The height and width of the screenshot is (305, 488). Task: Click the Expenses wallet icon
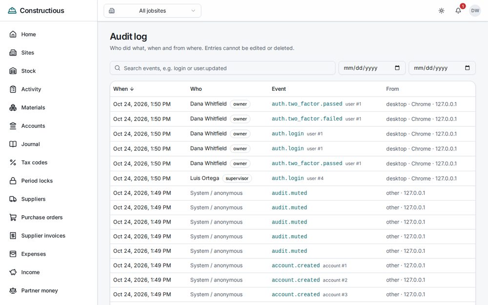(13, 254)
